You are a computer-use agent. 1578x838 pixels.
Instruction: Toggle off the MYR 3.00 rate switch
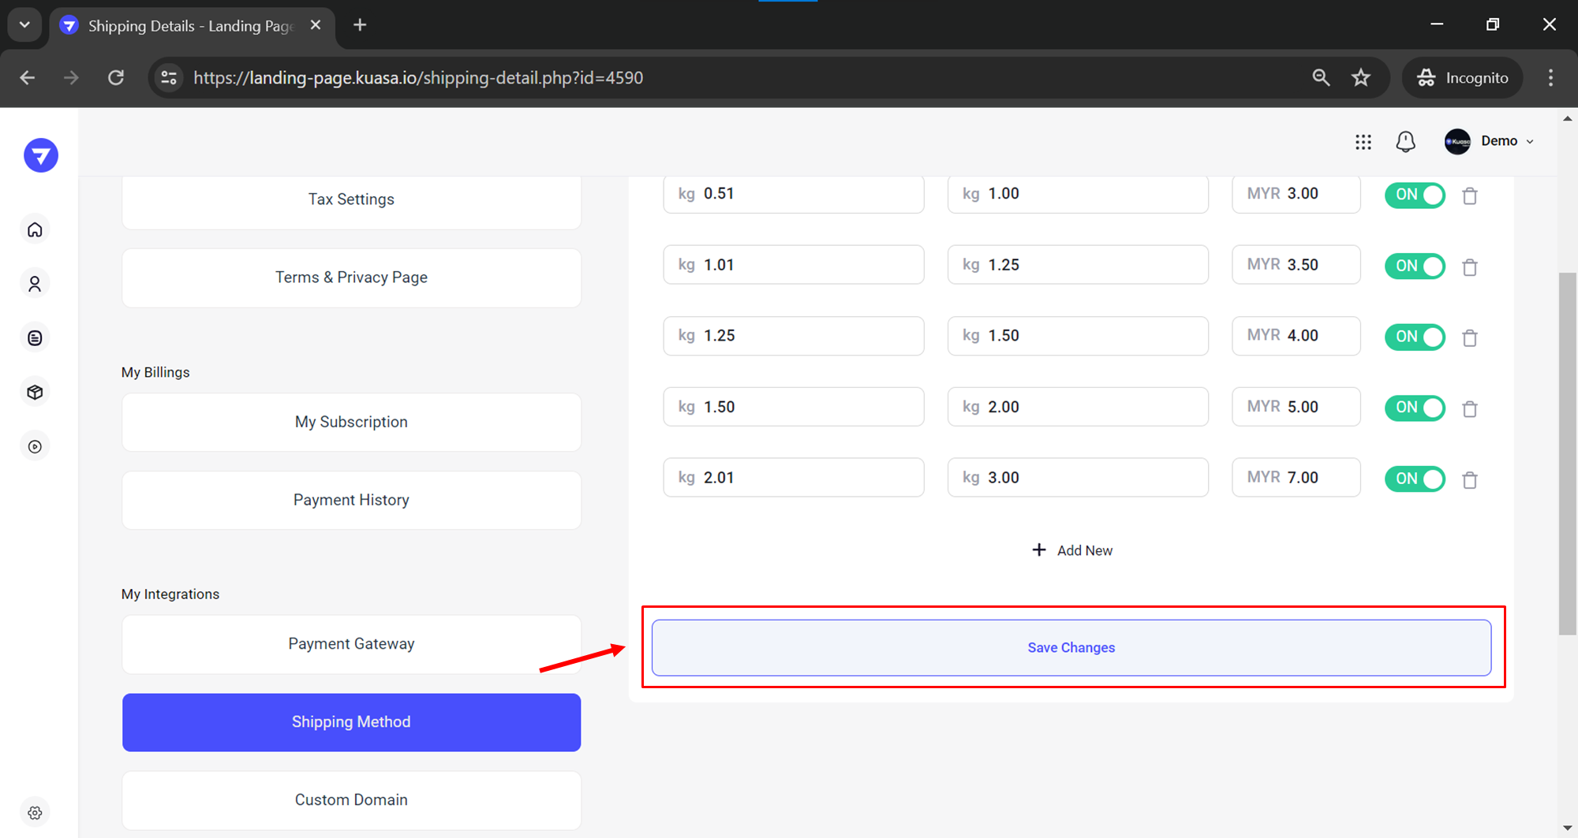1415,195
